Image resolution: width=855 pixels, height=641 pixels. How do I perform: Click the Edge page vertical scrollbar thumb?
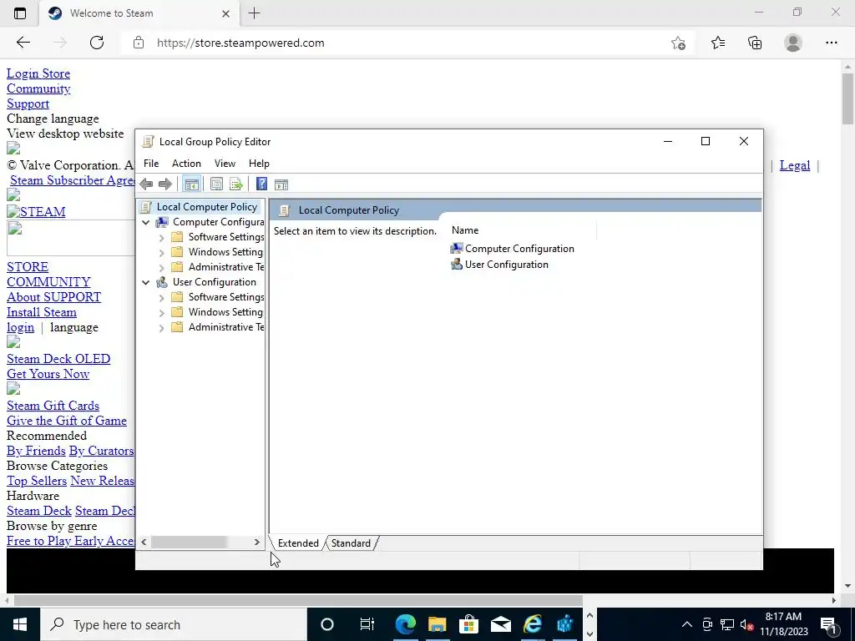click(847, 98)
